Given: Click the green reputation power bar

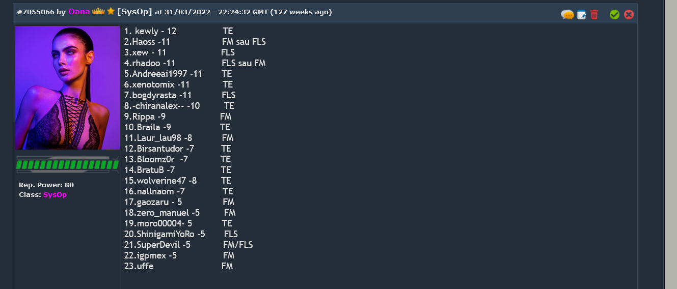Looking at the screenshot, I should (67, 164).
